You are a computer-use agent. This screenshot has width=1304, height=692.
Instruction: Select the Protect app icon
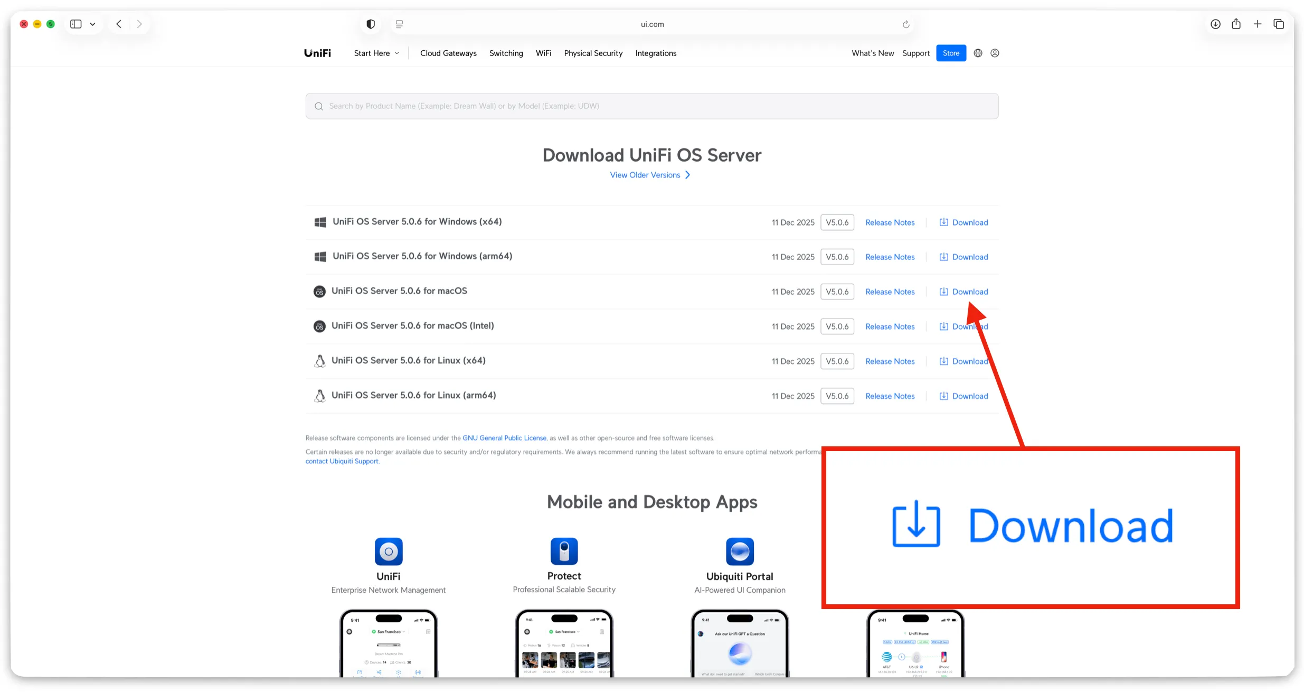[563, 551]
